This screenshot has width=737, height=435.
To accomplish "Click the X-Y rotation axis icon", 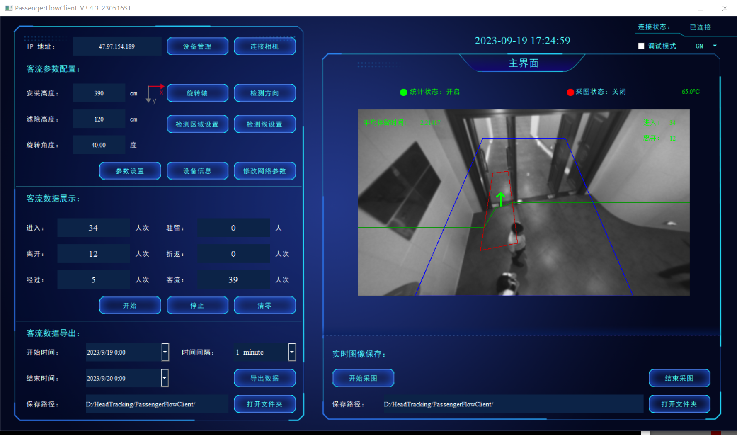I will coord(155,94).
